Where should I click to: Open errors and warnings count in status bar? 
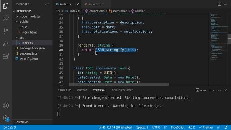10,127
